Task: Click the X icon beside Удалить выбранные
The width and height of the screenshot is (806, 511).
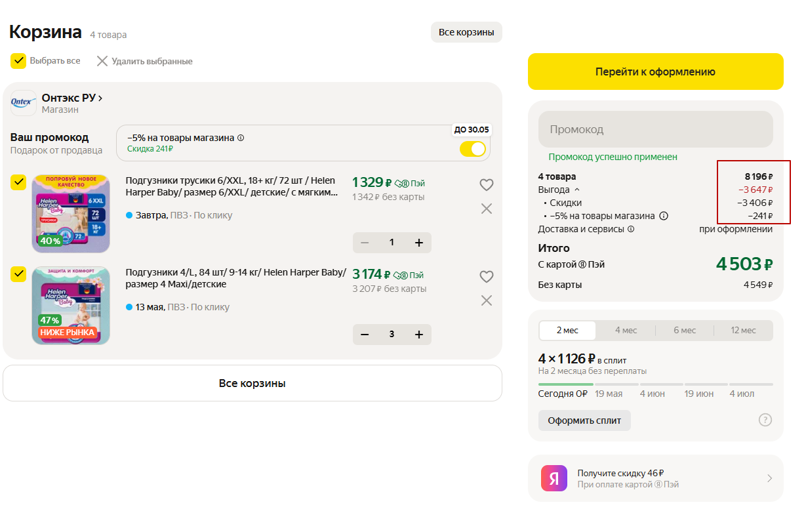Action: 102,61
